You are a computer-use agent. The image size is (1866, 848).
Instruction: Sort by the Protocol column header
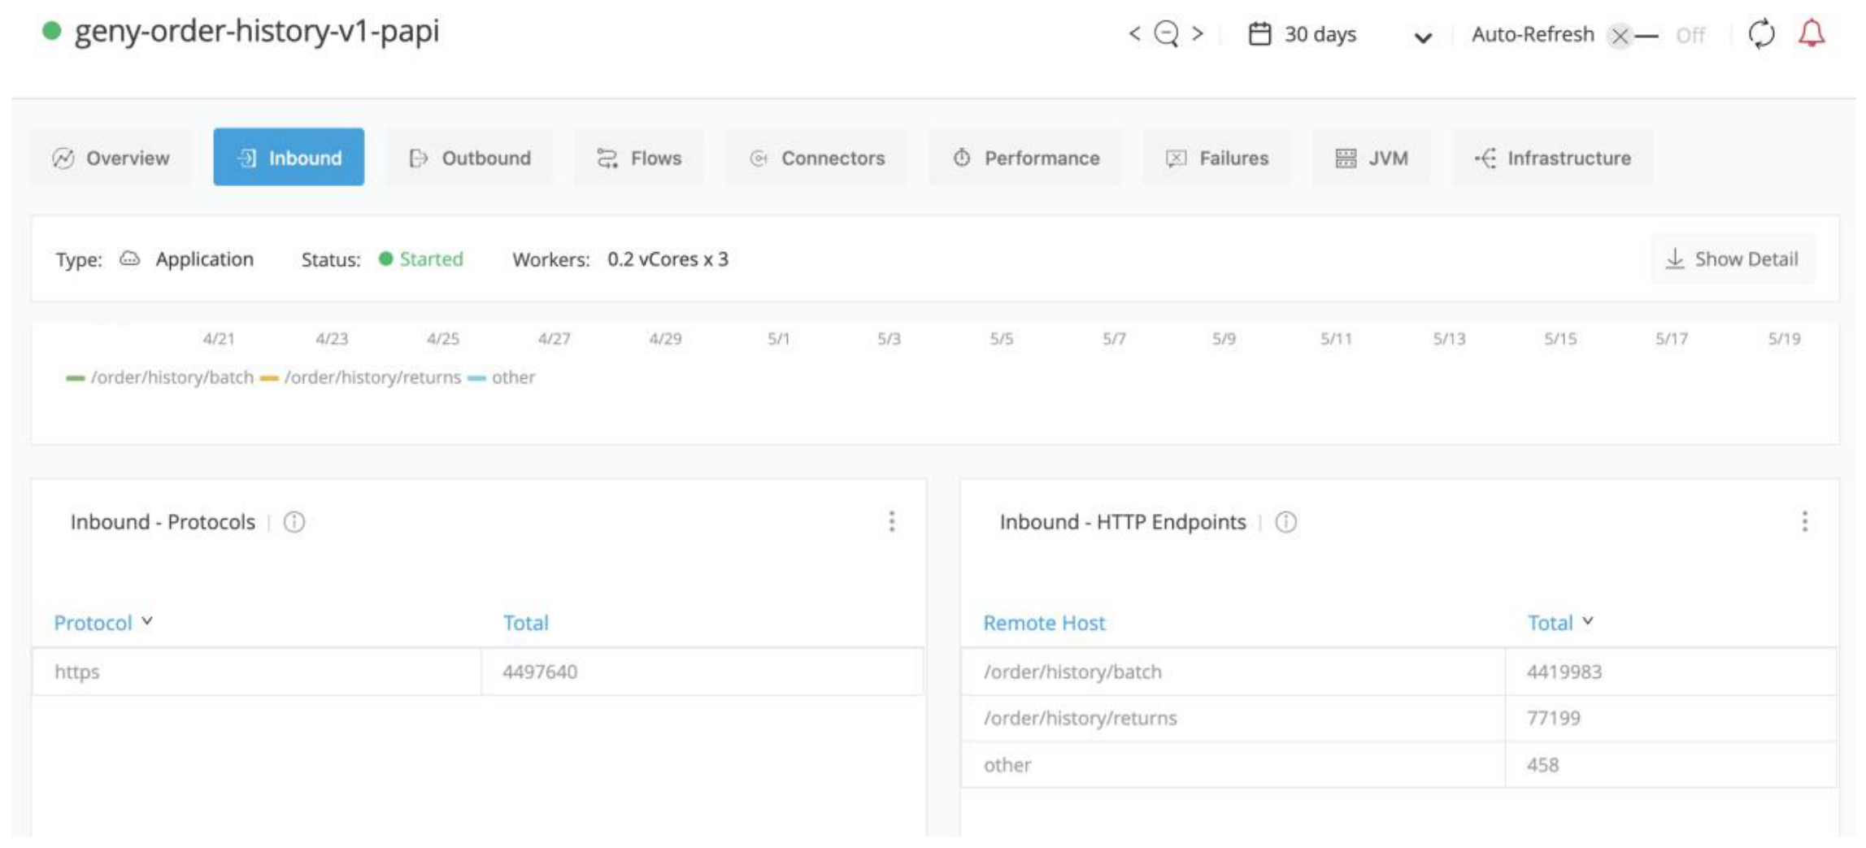click(102, 623)
